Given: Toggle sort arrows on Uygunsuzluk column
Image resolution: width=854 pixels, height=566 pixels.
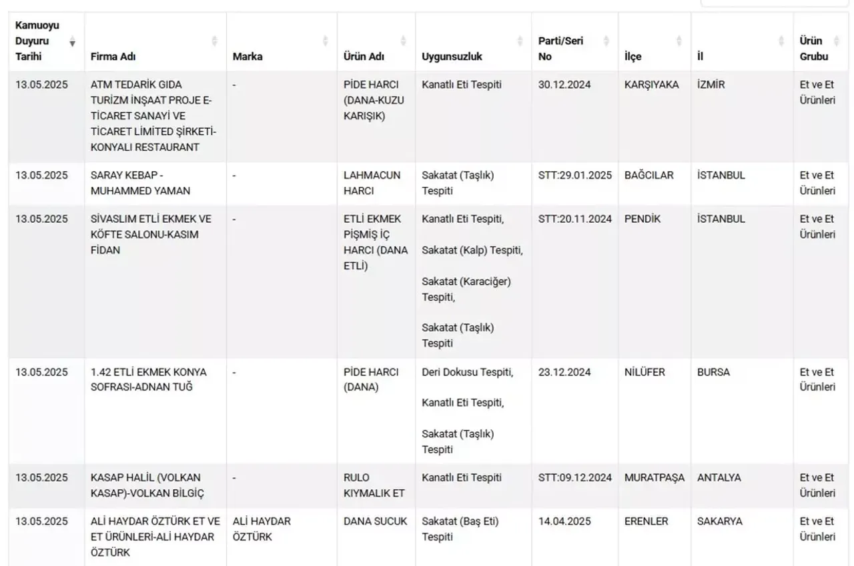Looking at the screenshot, I should (520, 41).
